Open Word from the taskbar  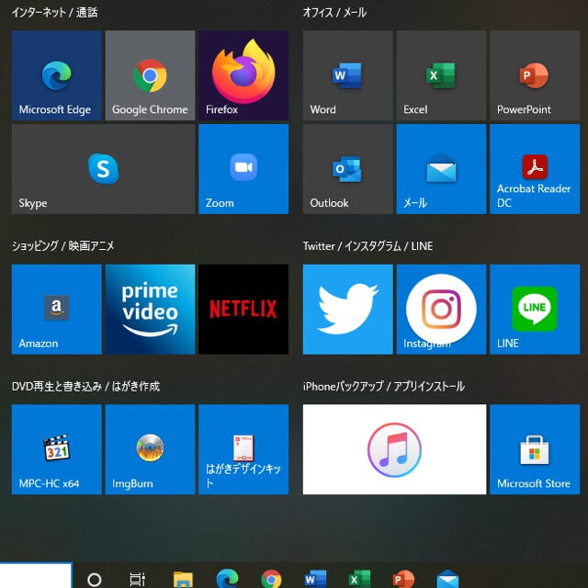[315, 580]
